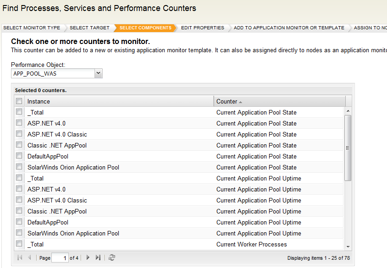387x268 pixels.
Task: Click the page number input field
Action: (x=60, y=258)
